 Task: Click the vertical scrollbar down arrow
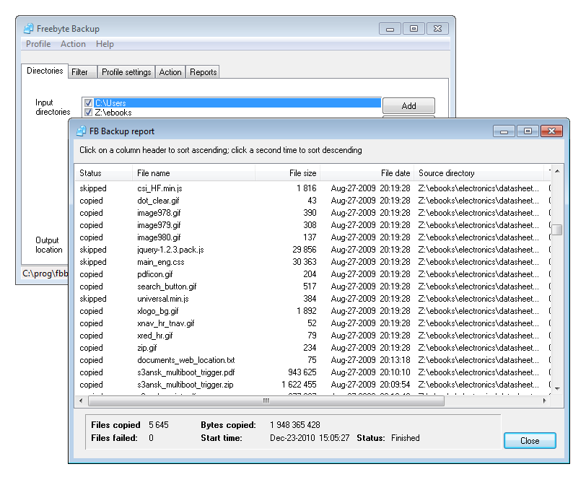point(557,389)
